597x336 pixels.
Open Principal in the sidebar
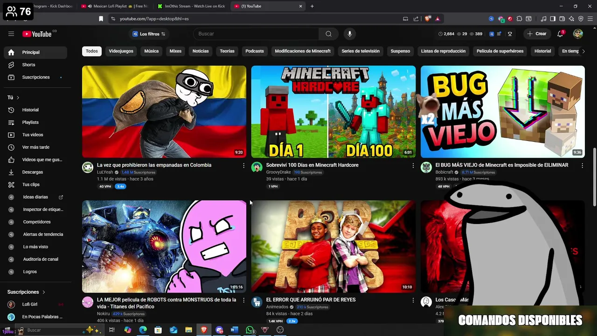[35, 52]
